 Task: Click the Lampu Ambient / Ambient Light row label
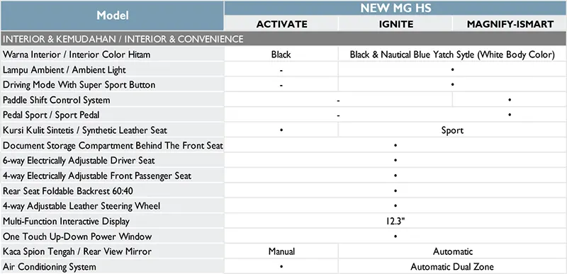64,69
